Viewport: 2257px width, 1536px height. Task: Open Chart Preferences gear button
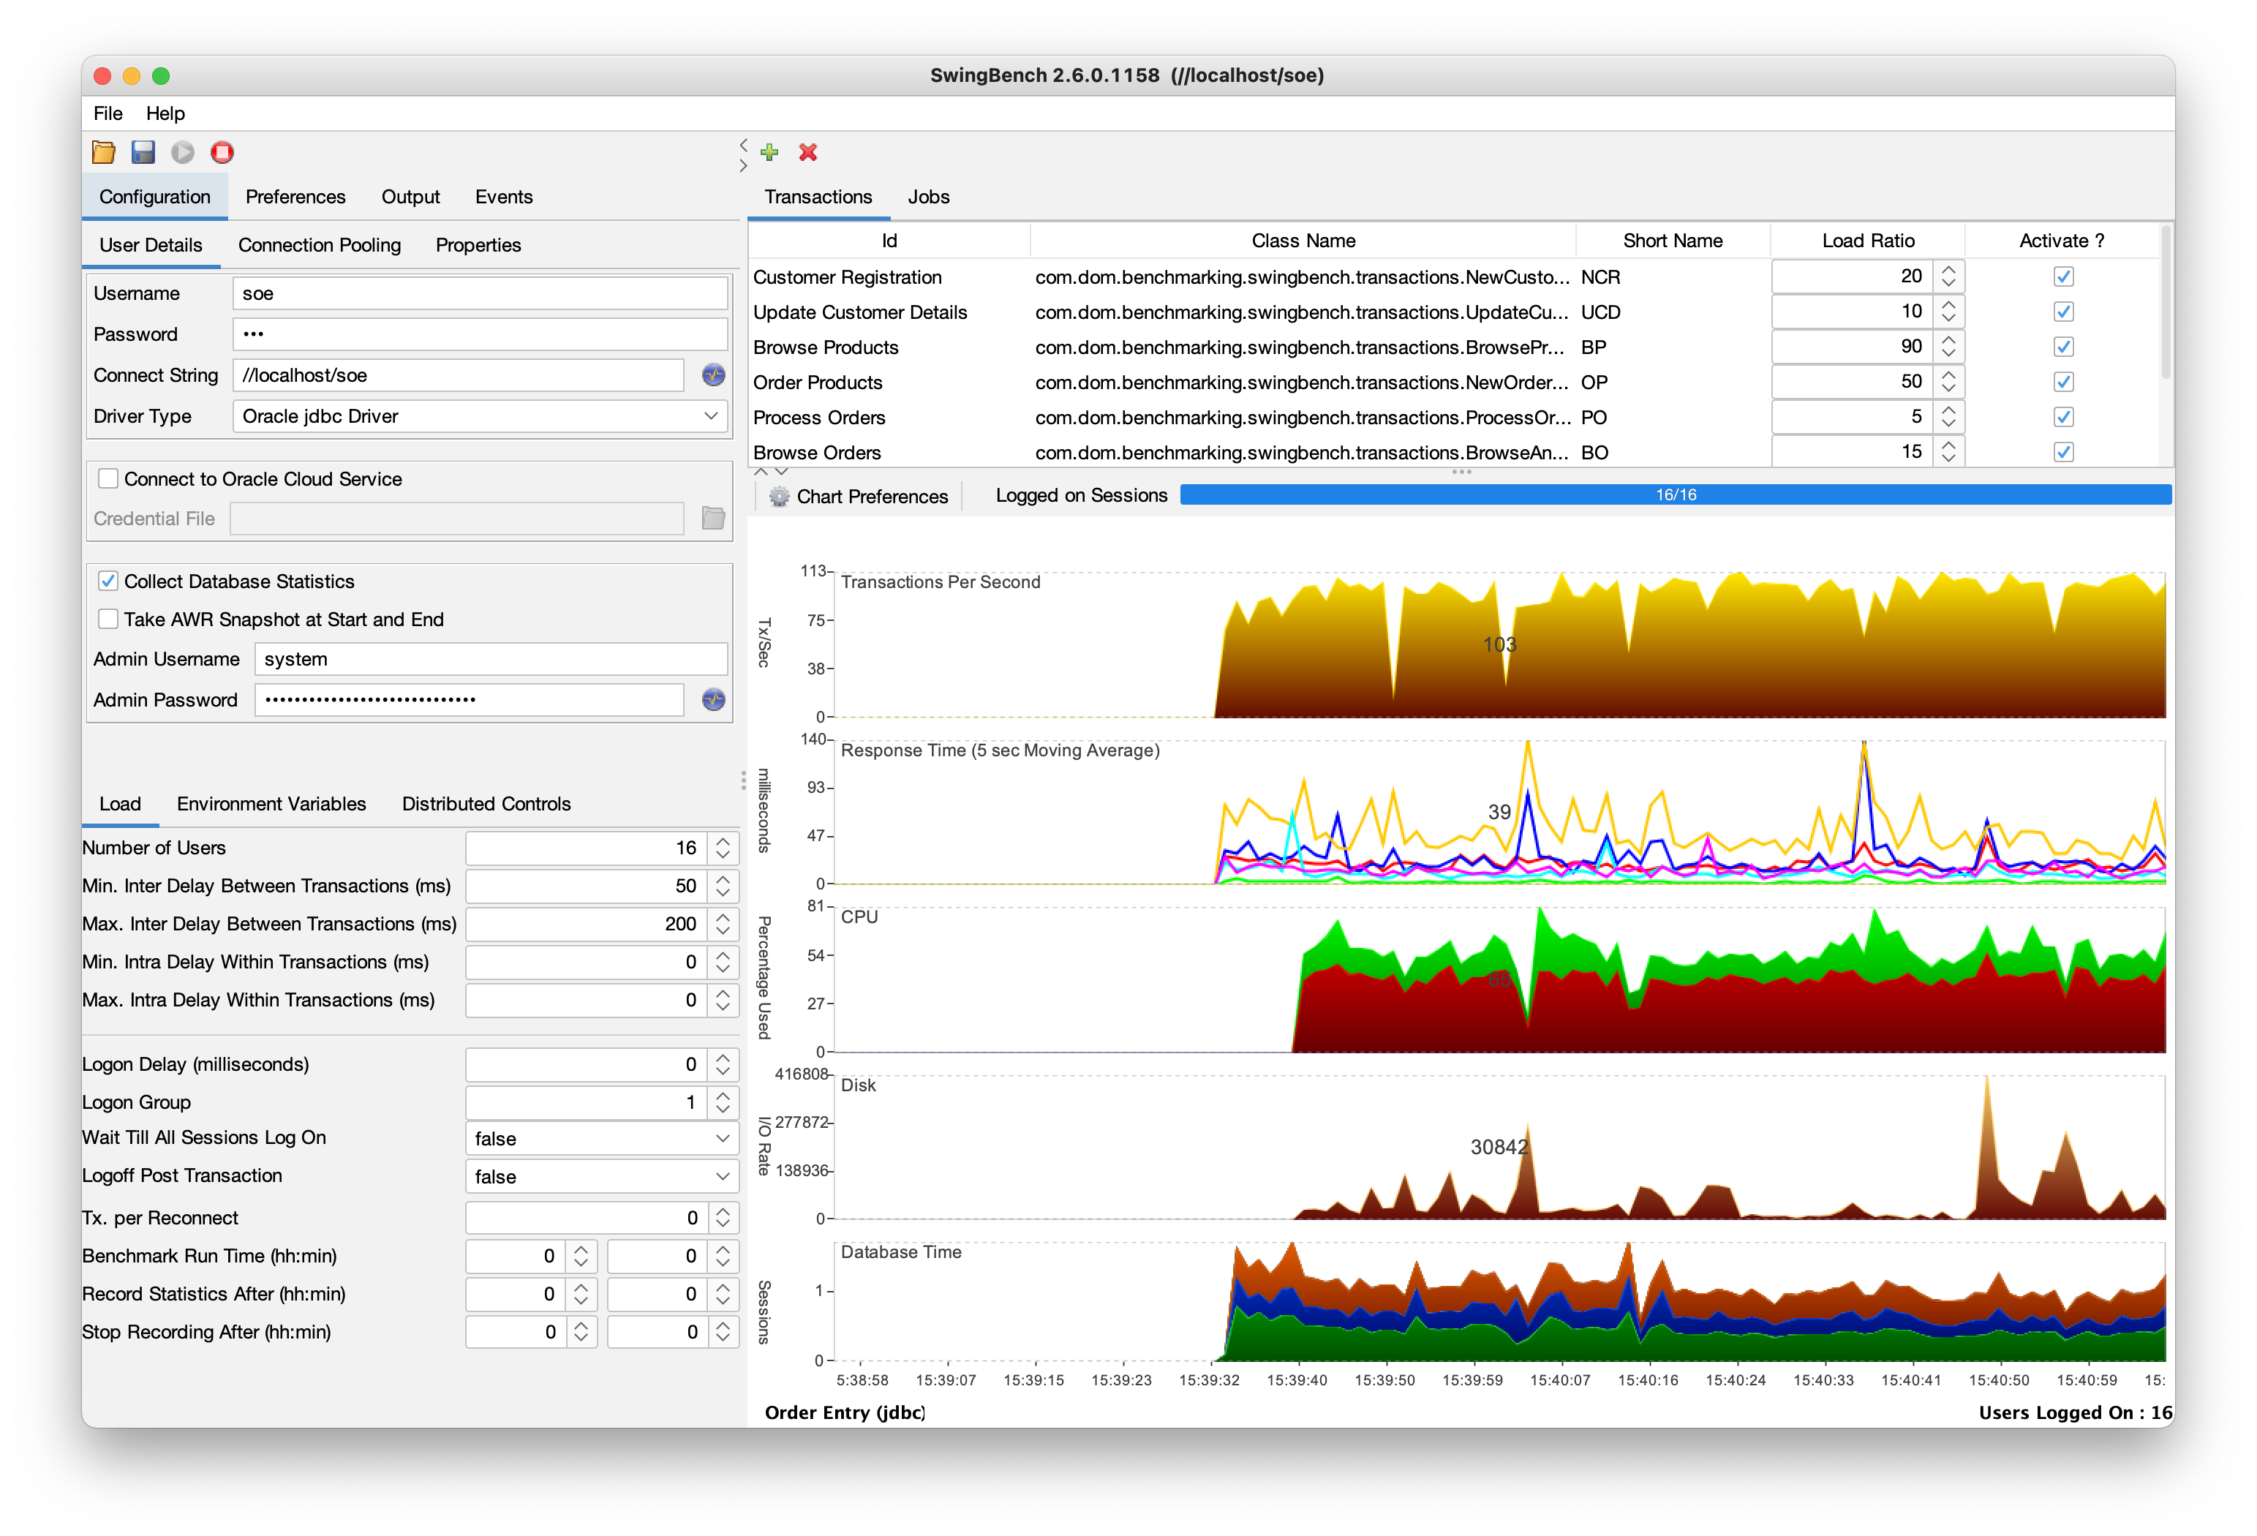859,497
